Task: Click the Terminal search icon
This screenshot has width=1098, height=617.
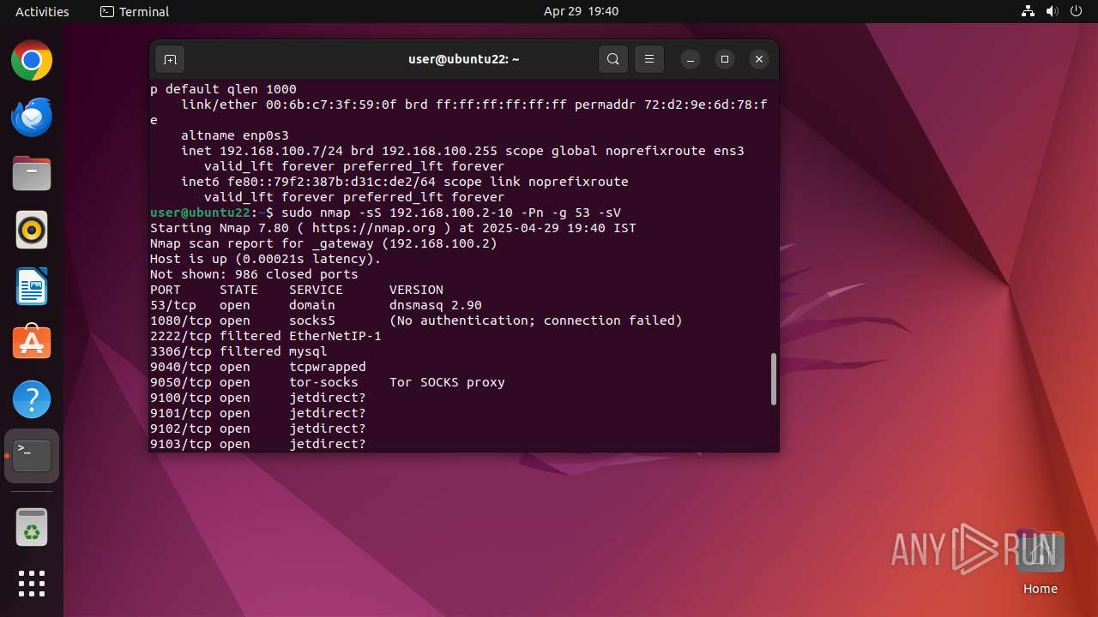Action: [x=612, y=59]
